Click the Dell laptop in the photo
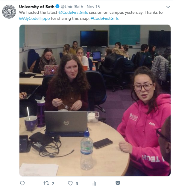 pos(66,123)
